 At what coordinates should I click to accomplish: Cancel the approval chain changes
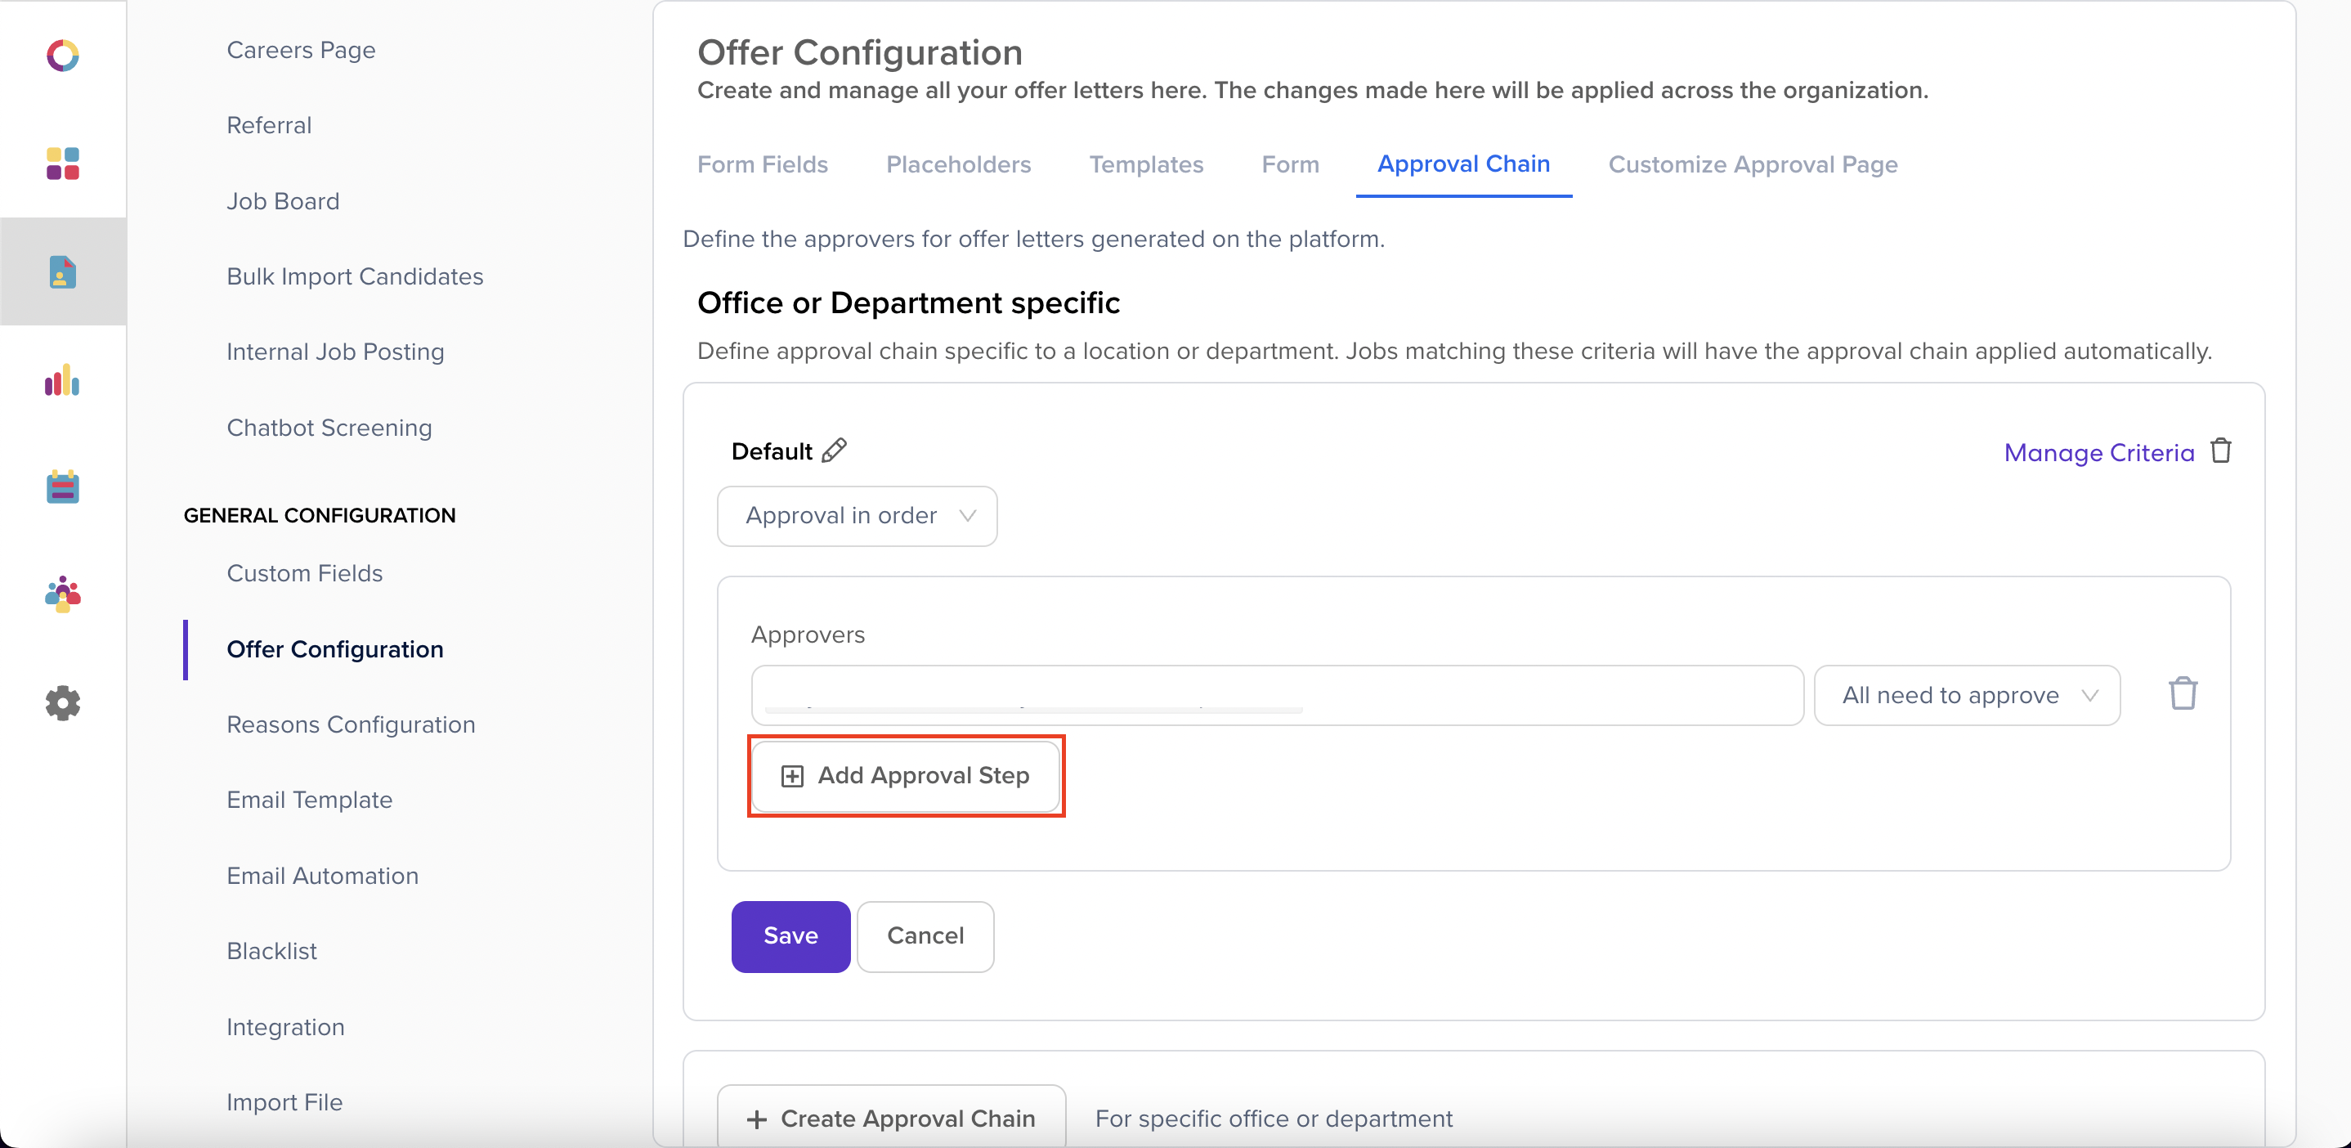(x=925, y=936)
